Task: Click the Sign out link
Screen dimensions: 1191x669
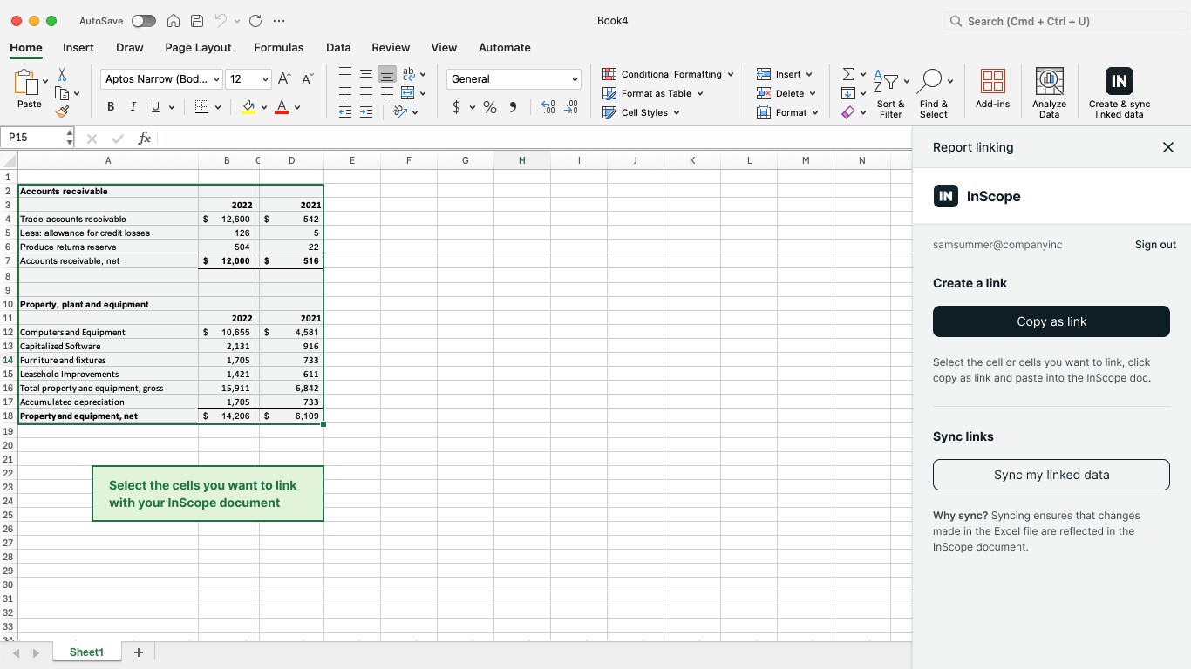Action: point(1155,245)
